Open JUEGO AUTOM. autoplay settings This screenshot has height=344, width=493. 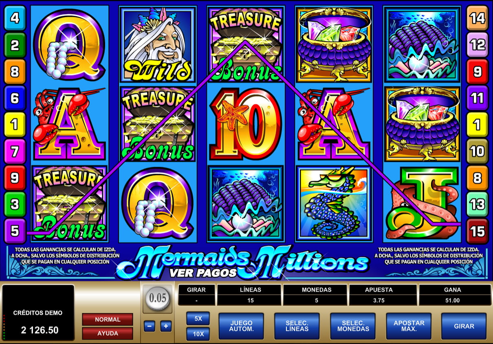click(241, 326)
